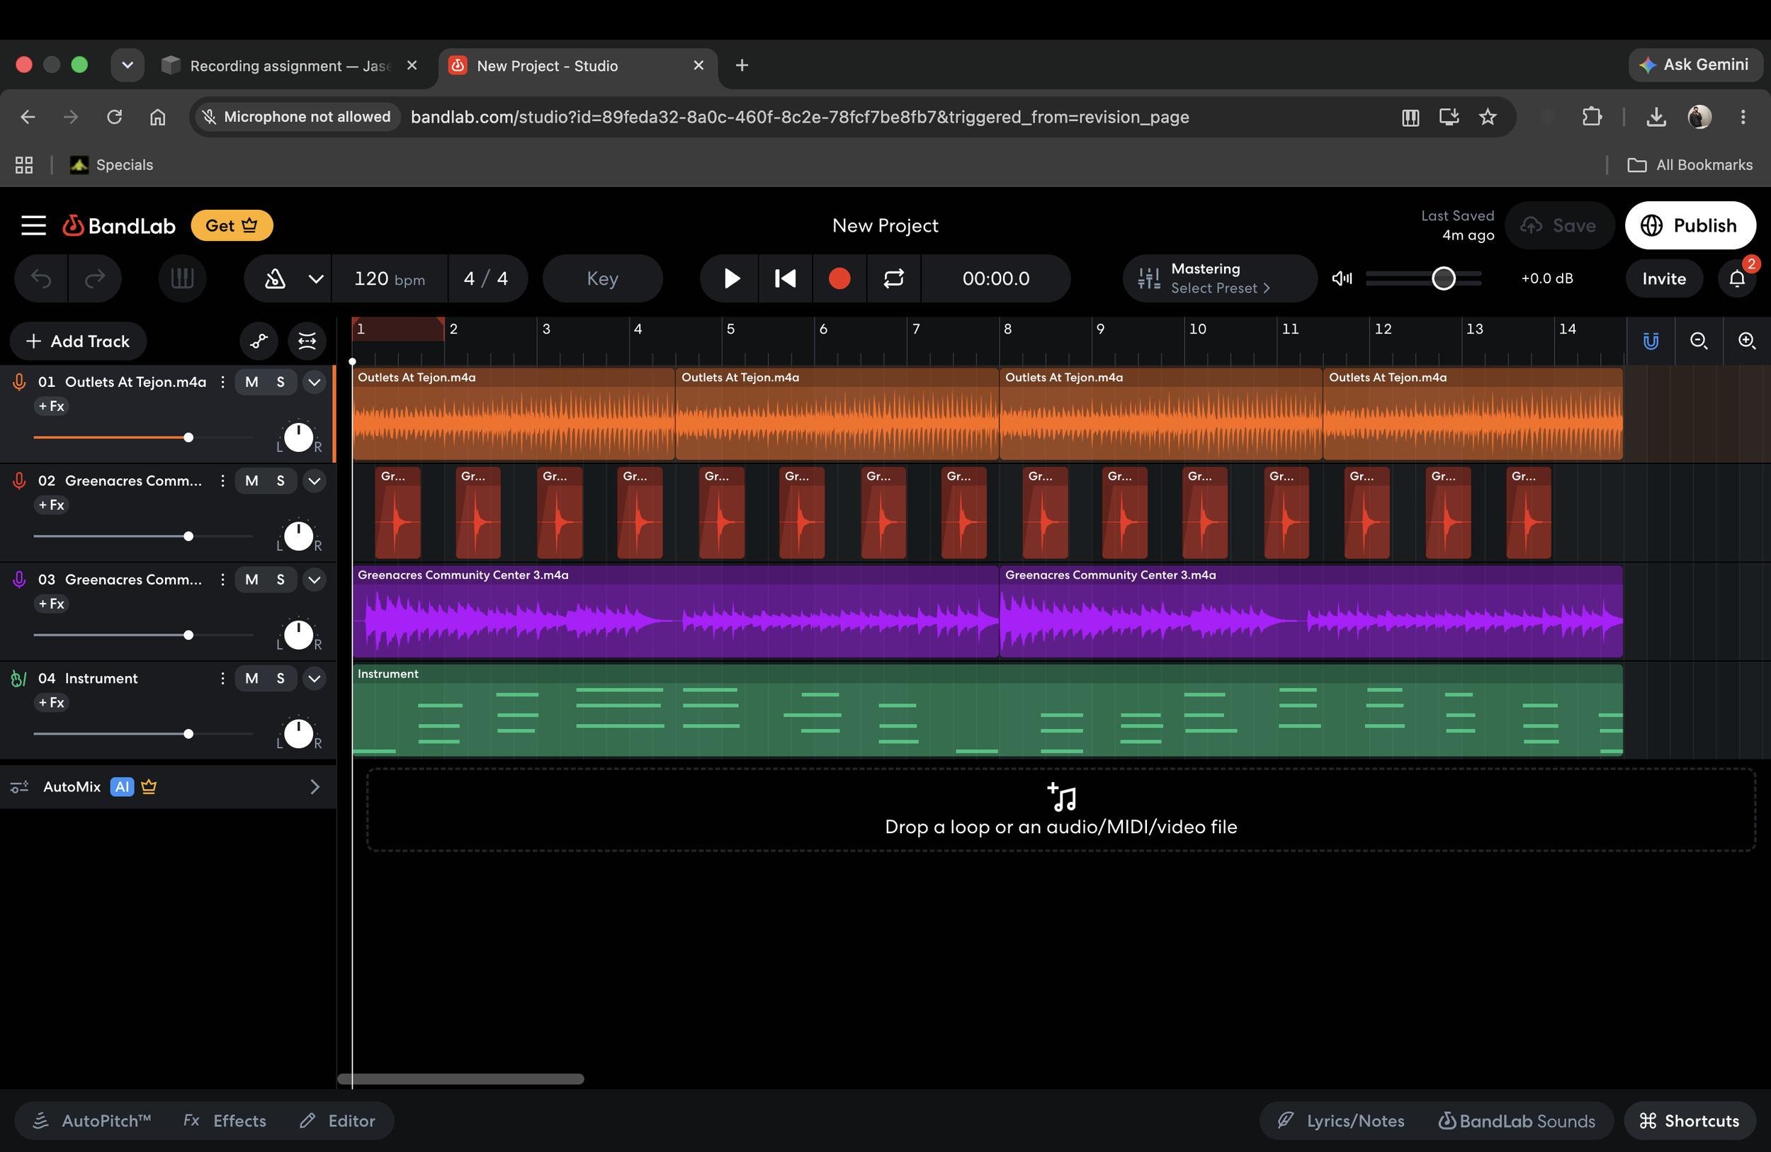Zoom out the timeline

[x=1699, y=341]
